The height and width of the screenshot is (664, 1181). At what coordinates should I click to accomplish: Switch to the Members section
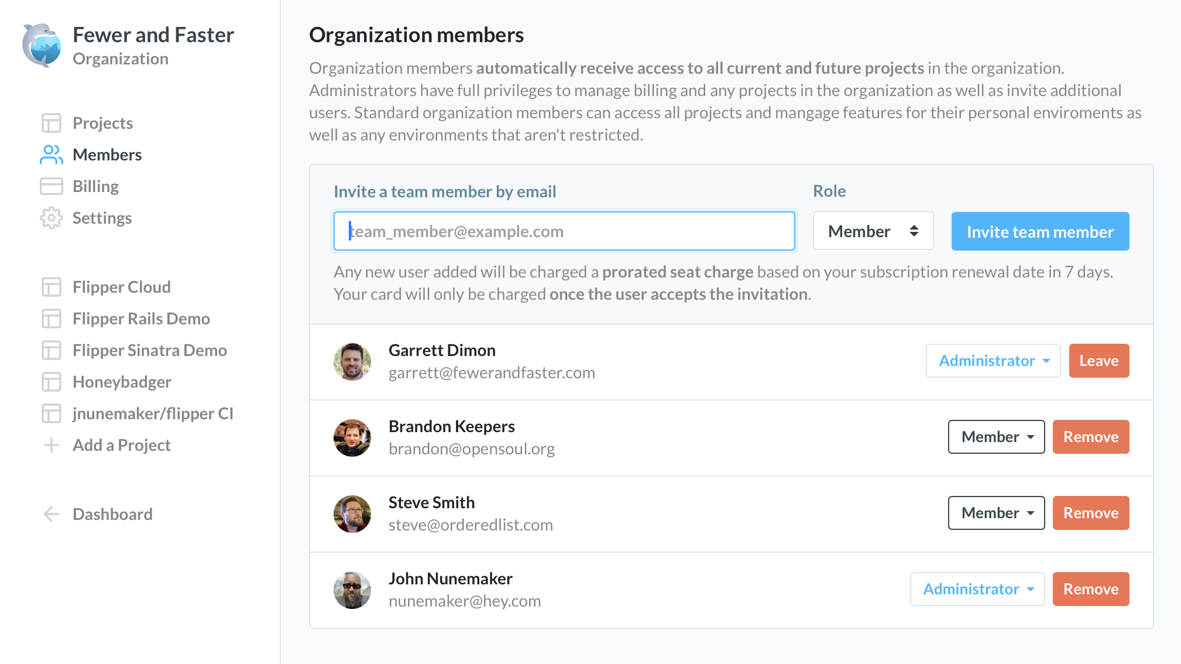pyautogui.click(x=107, y=154)
